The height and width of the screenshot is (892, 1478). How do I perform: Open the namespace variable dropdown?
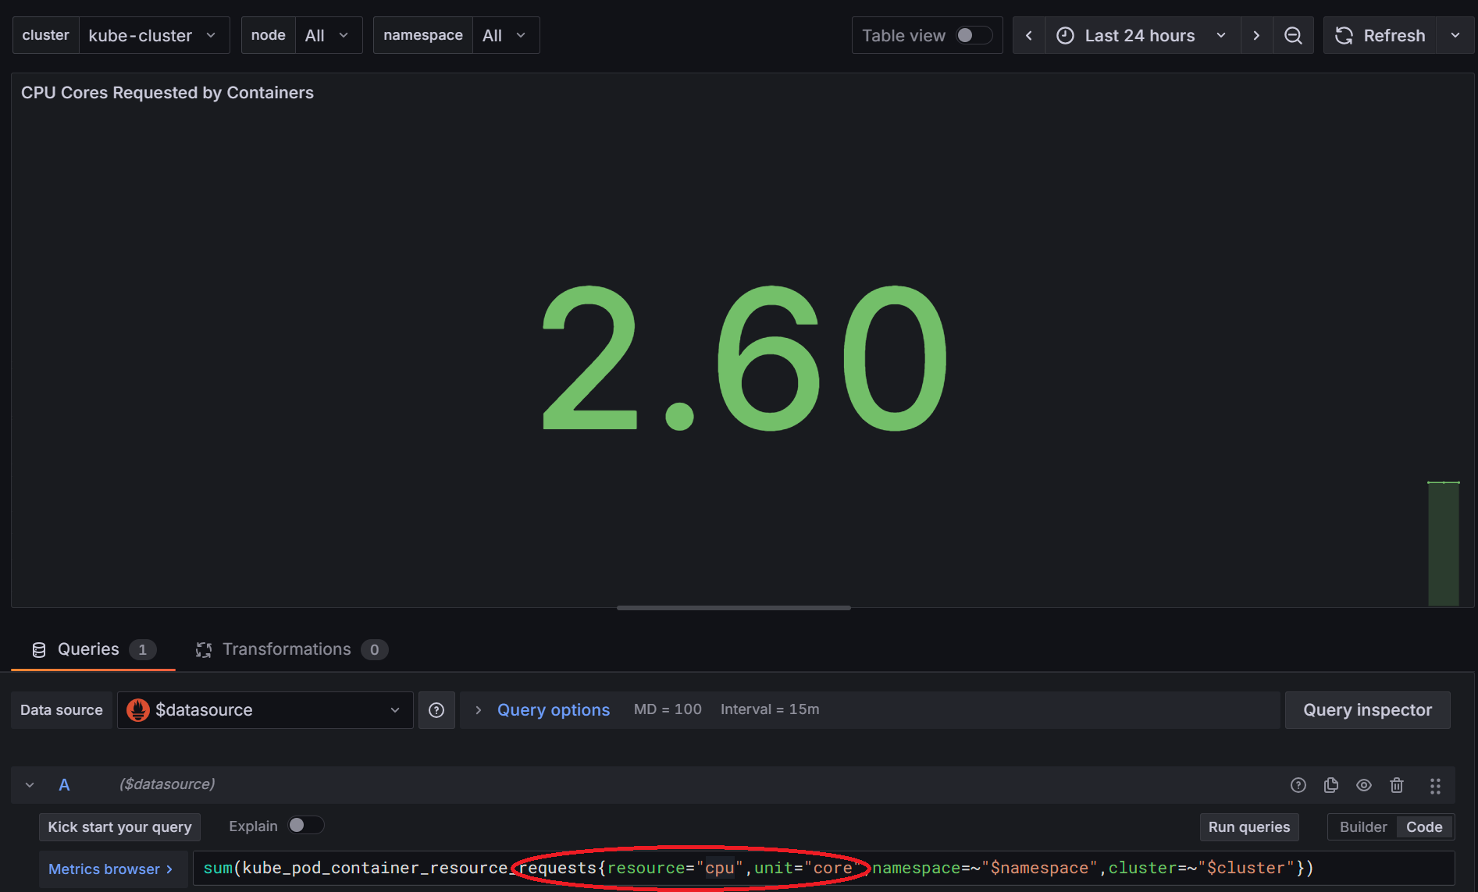[504, 36]
